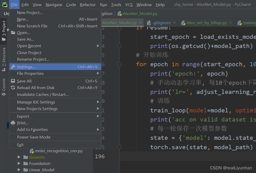Screen dimensions: 256x173
Task: Click the wrench icon beside Settings…
Action: (x=13, y=66)
